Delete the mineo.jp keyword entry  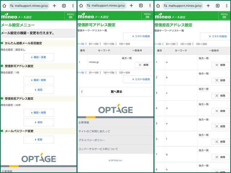(x=143, y=65)
